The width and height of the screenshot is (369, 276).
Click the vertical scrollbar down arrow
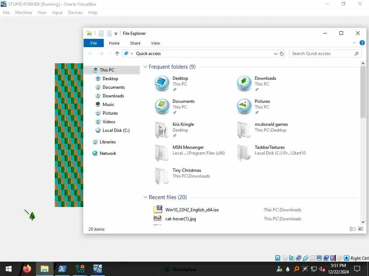tap(363, 222)
